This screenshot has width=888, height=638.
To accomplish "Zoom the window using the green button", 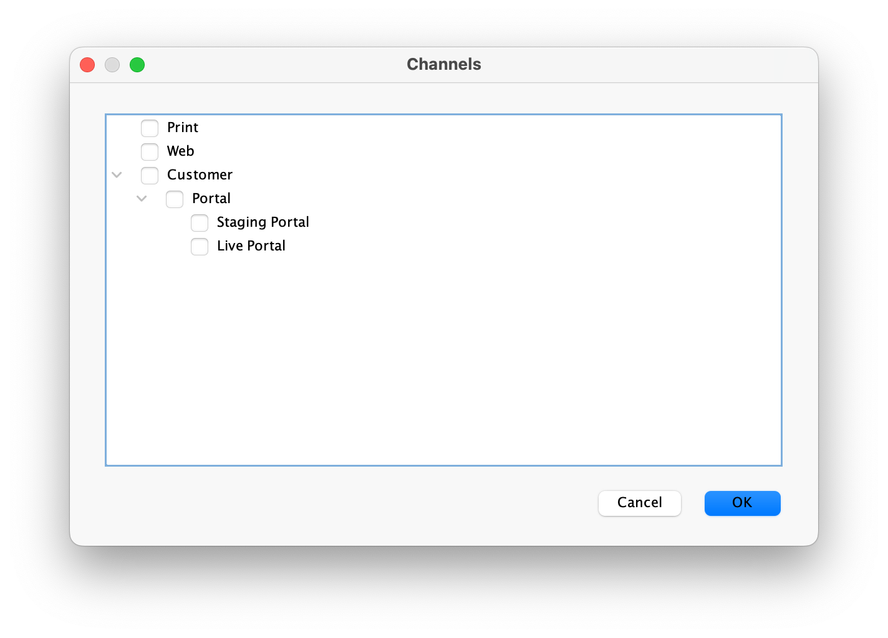I will pos(137,65).
